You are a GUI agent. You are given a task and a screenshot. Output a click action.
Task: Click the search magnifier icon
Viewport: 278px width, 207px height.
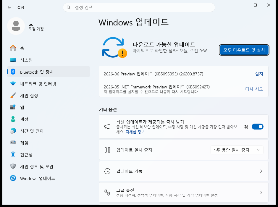click(x=69, y=7)
